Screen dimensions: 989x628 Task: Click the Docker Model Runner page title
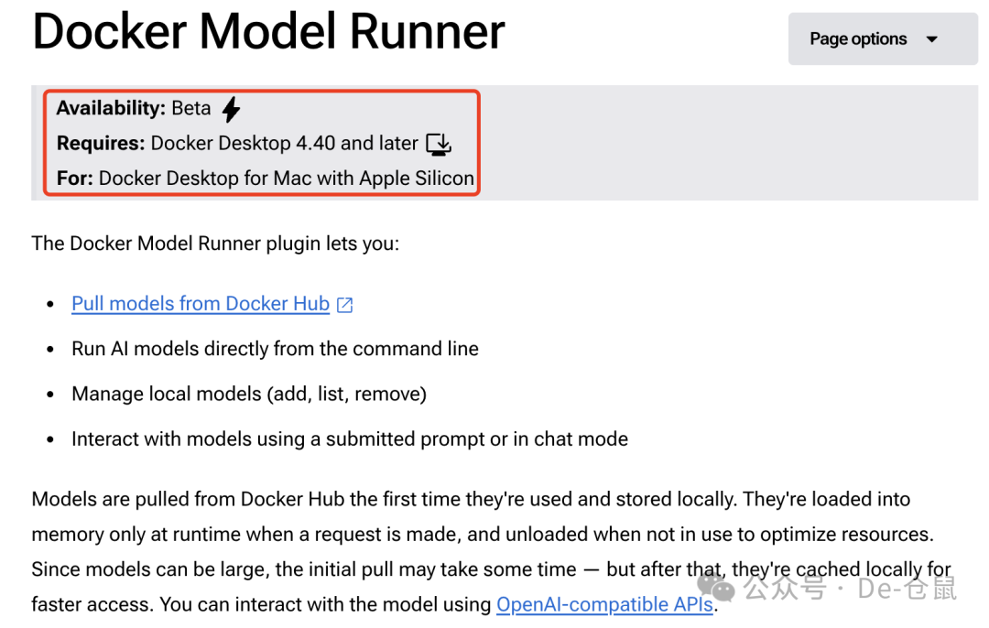click(267, 31)
